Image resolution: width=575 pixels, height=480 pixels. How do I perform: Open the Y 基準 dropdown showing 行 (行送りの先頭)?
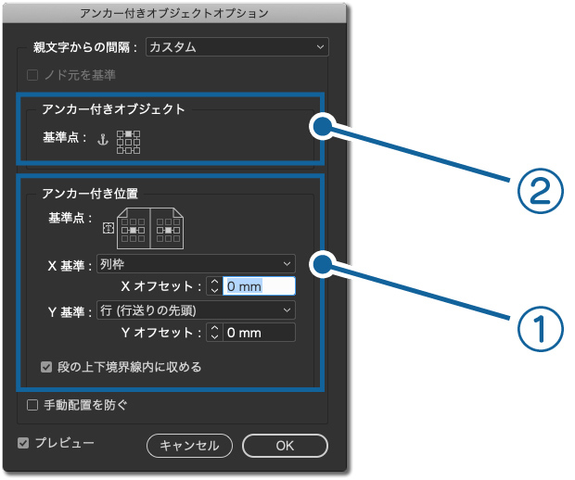tap(196, 310)
